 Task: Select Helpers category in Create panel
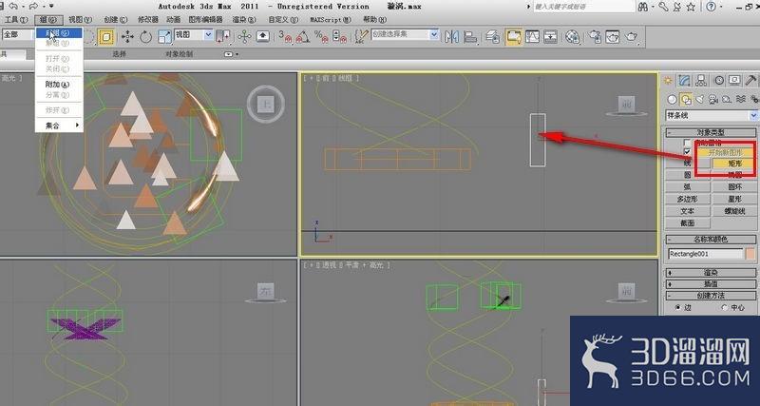coord(727,100)
